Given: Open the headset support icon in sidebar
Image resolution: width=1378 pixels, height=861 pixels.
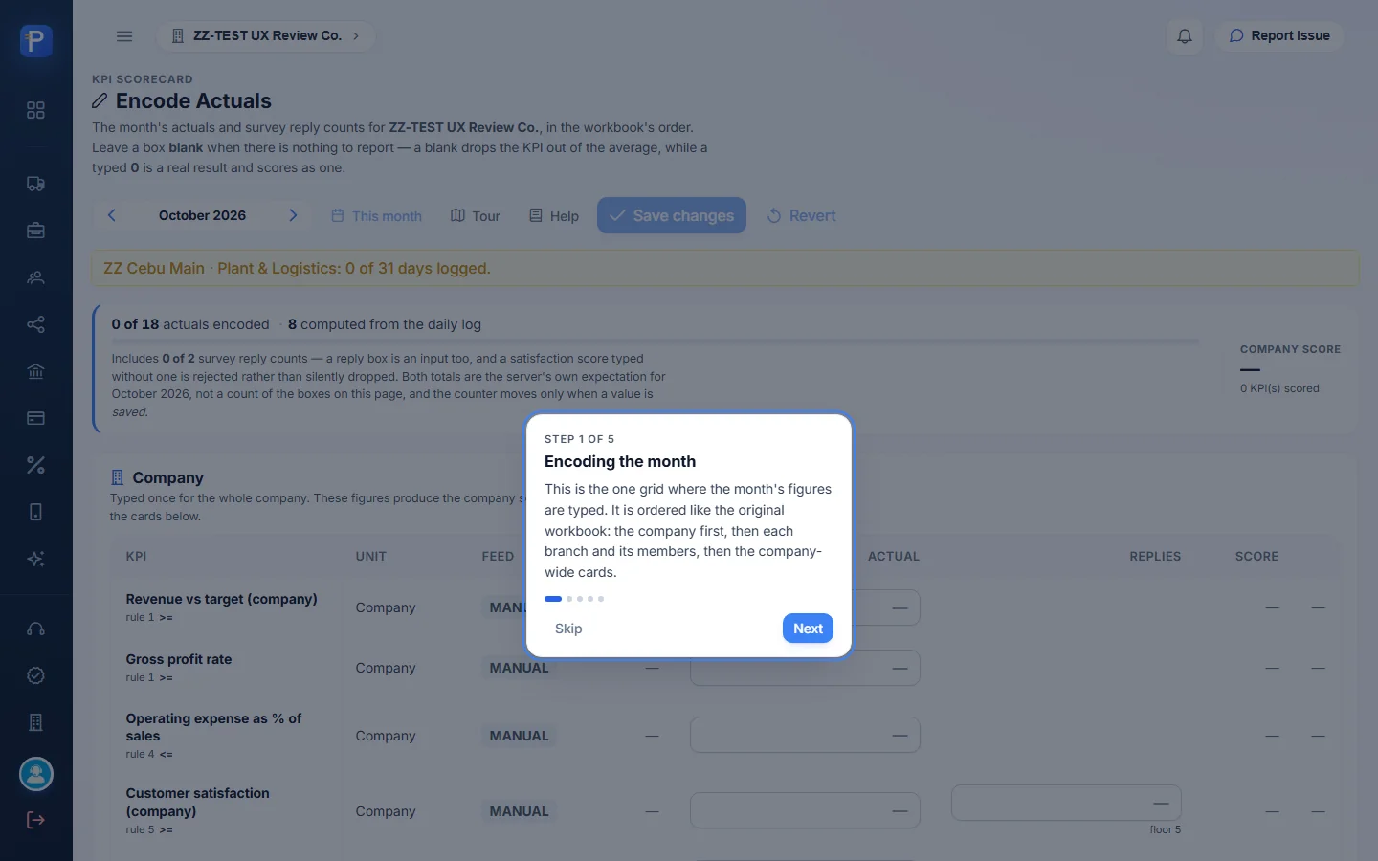Looking at the screenshot, I should click(x=35, y=629).
